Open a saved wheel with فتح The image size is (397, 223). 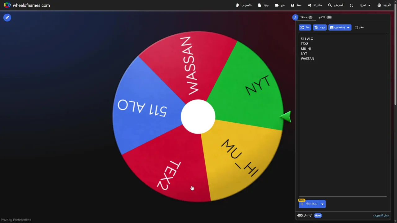pos(280,5)
